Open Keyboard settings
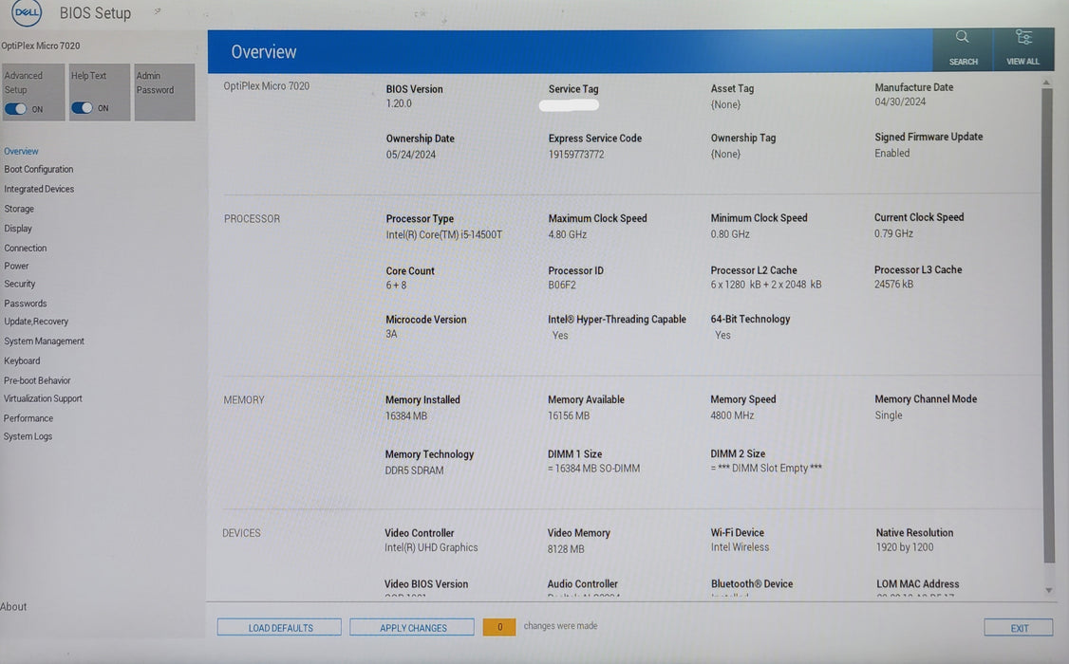The width and height of the screenshot is (1069, 664). [x=22, y=360]
